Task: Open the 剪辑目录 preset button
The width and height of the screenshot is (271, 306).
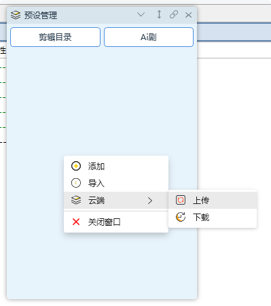Action: coord(55,37)
